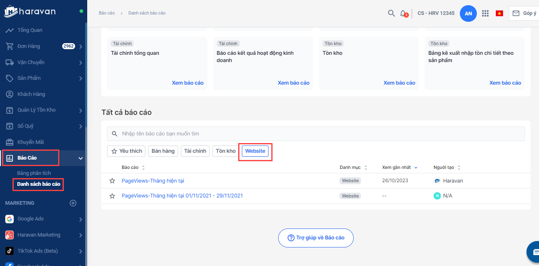Open Xem báo cáo for Tồn kho
The width and height of the screenshot is (539, 266).
[399, 83]
